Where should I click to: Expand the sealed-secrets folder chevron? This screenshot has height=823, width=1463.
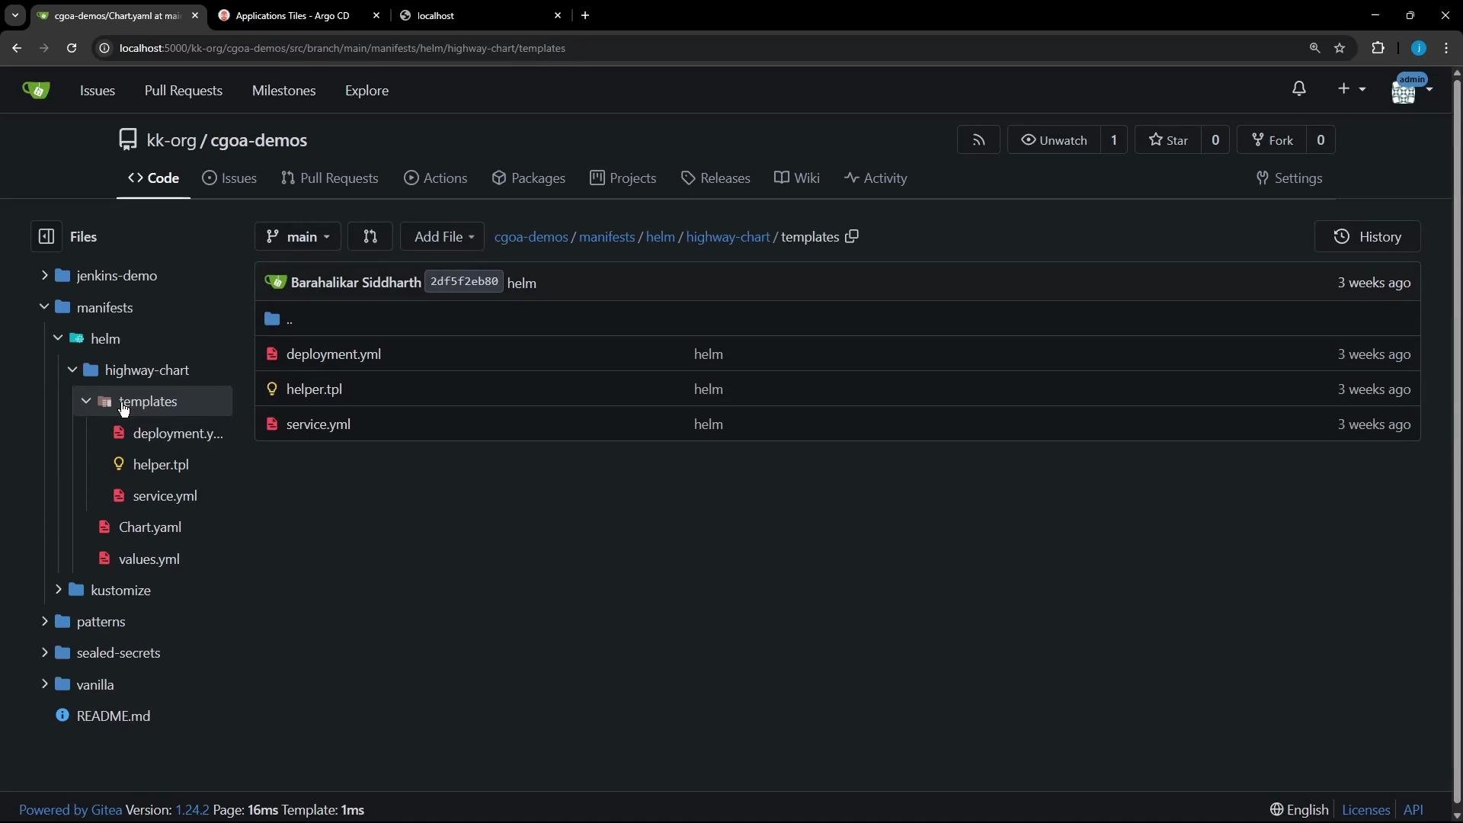pos(44,652)
